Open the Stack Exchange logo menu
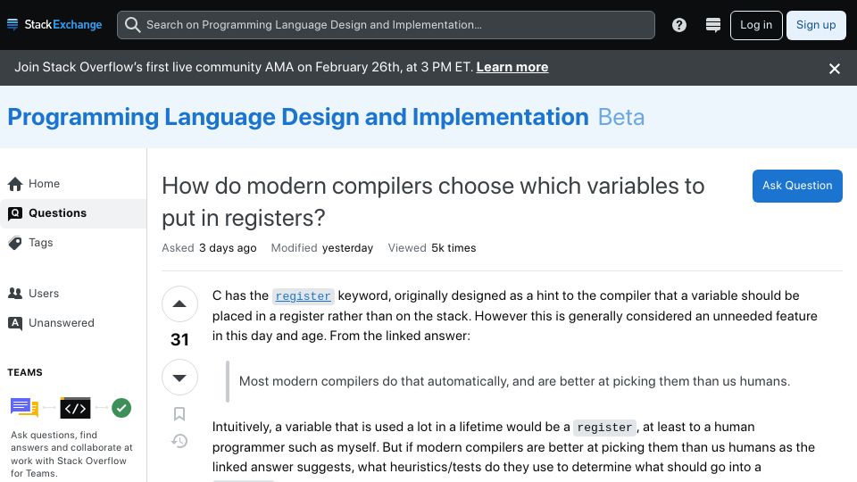 54,25
